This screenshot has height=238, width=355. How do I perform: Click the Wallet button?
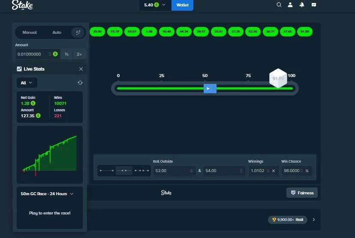point(182,5)
